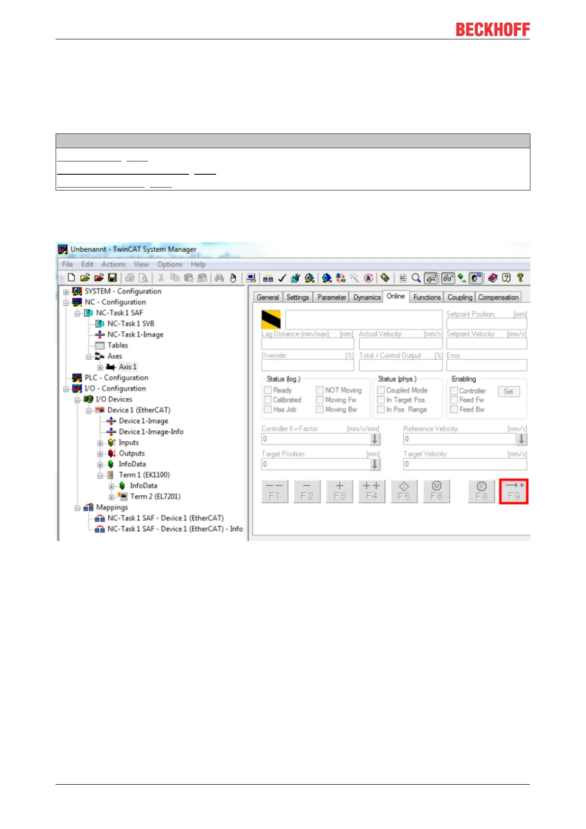
Task: Expand the Inputs tree node
Action: [100, 443]
